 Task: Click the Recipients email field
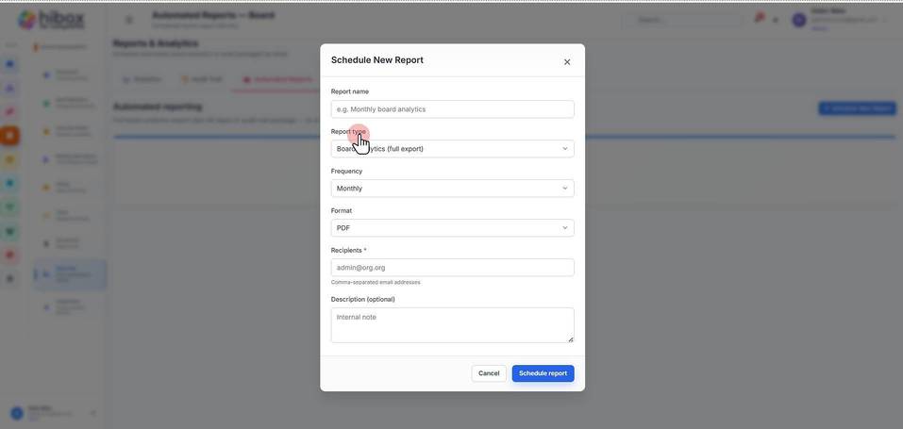pyautogui.click(x=452, y=267)
